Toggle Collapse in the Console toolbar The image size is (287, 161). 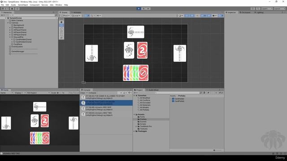(92, 93)
